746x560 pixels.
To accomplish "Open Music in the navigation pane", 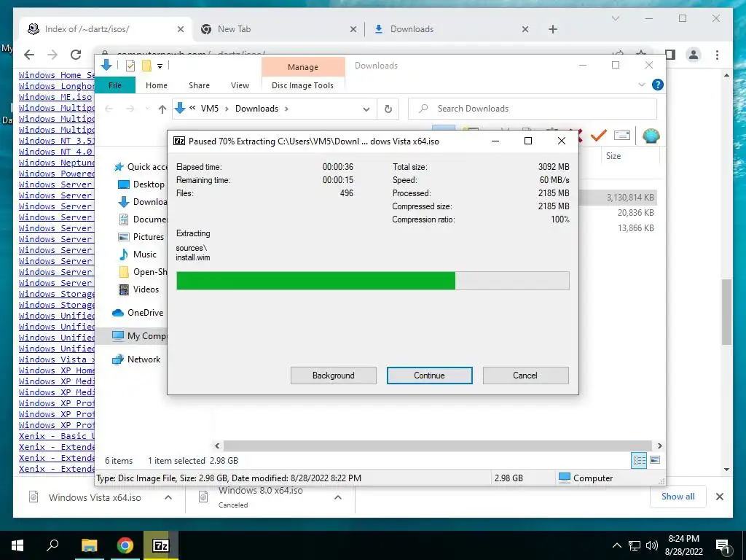I will 138,254.
